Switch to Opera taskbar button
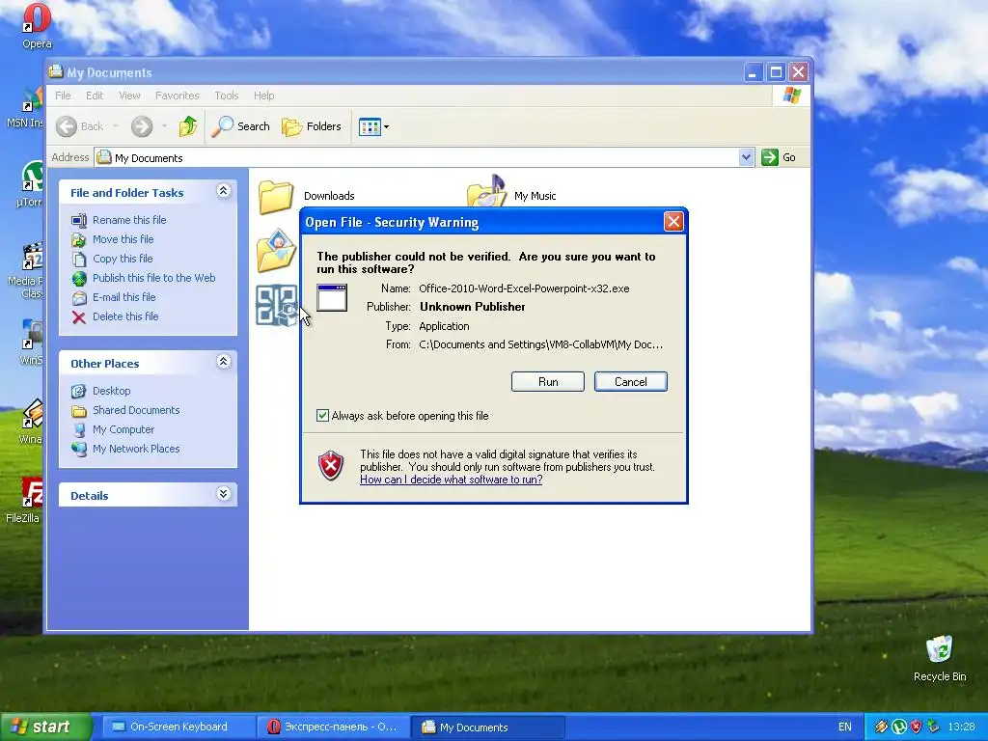The image size is (988, 741). tap(333, 727)
